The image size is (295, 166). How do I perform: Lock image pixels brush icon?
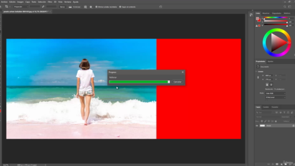(x=265, y=121)
